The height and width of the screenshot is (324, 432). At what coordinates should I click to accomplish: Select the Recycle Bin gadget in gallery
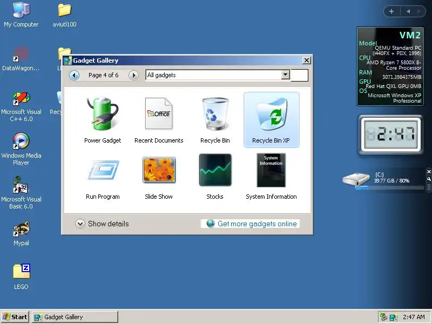tap(215, 120)
